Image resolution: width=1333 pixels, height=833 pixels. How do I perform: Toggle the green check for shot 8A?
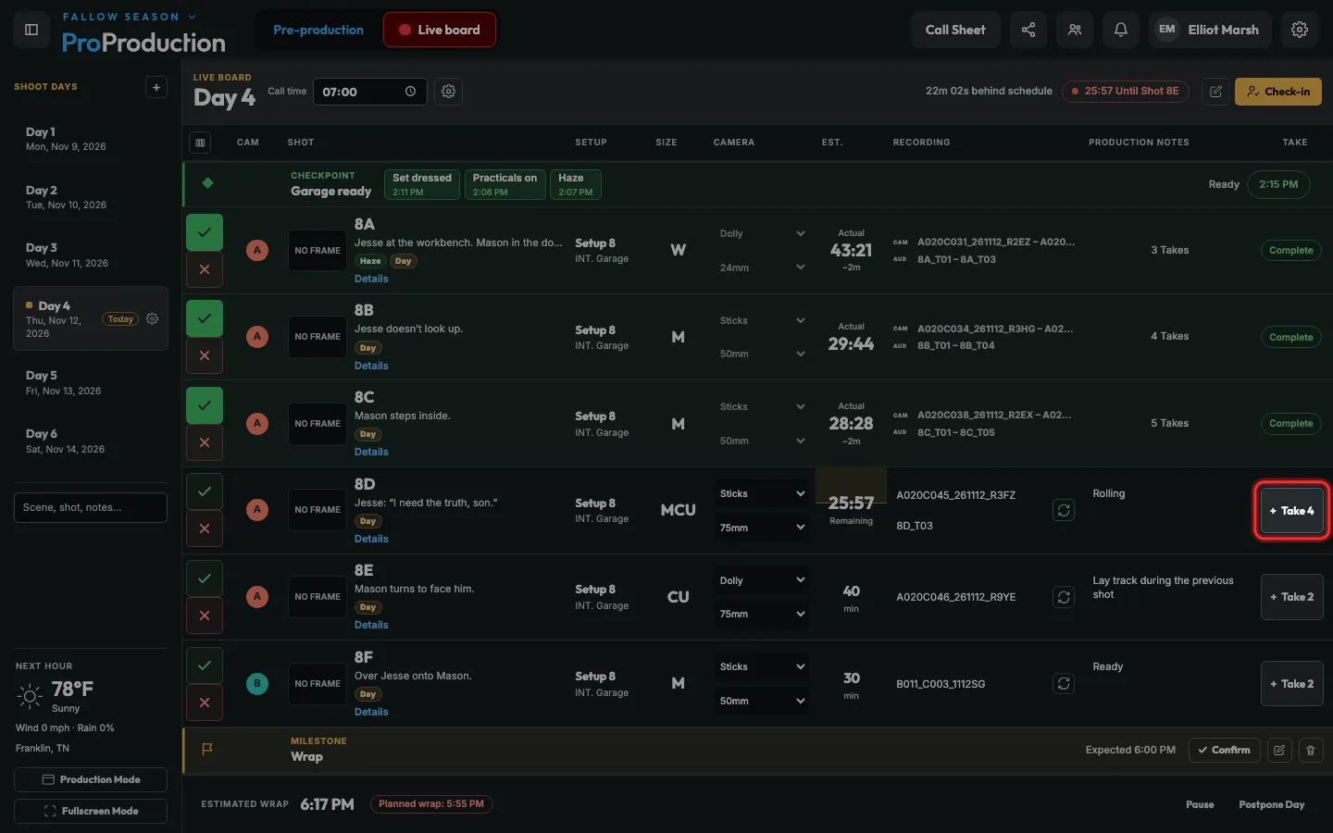point(205,232)
